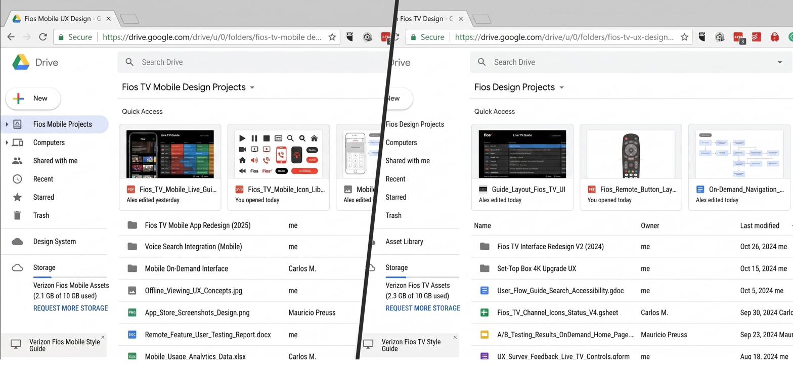Sort files by the Name column header
This screenshot has width=793, height=368.
[x=482, y=225]
